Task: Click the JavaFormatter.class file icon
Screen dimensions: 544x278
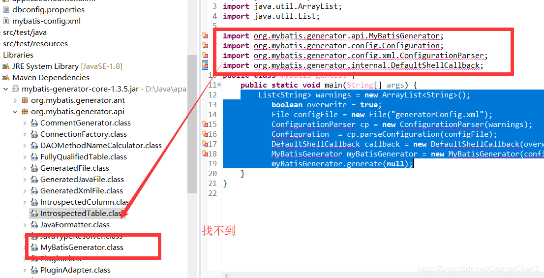Action: point(34,225)
